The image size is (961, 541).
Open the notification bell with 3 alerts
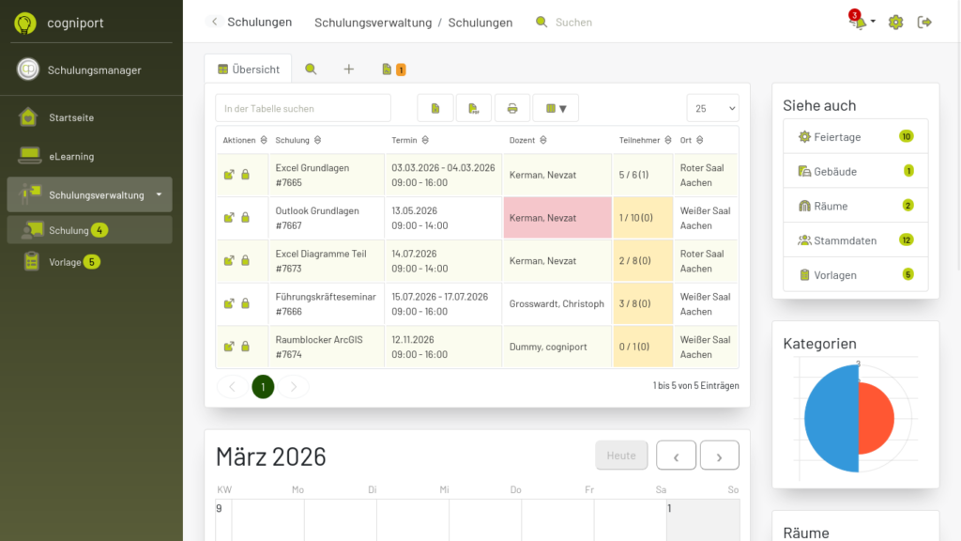click(859, 23)
